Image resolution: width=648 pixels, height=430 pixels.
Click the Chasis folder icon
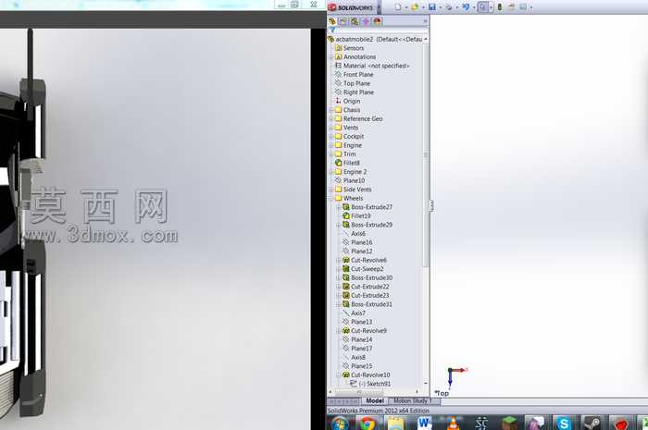point(339,110)
